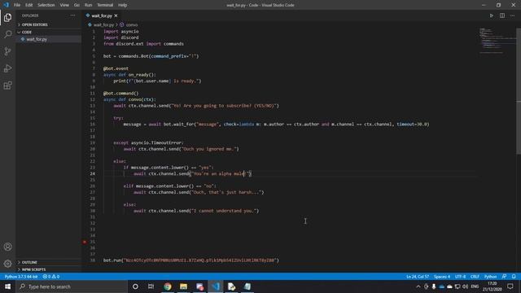Image resolution: width=521 pixels, height=293 pixels.
Task: Click line number 24 in the gutter
Action: tap(92, 173)
